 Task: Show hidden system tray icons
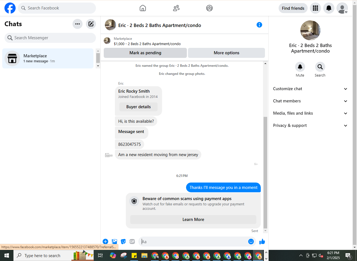pos(301,255)
